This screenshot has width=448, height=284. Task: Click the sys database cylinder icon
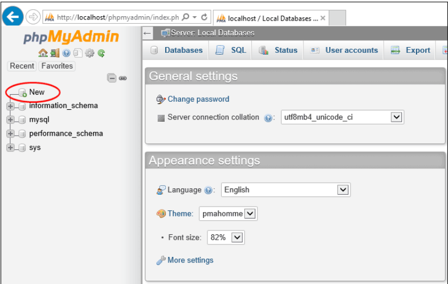(x=22, y=148)
